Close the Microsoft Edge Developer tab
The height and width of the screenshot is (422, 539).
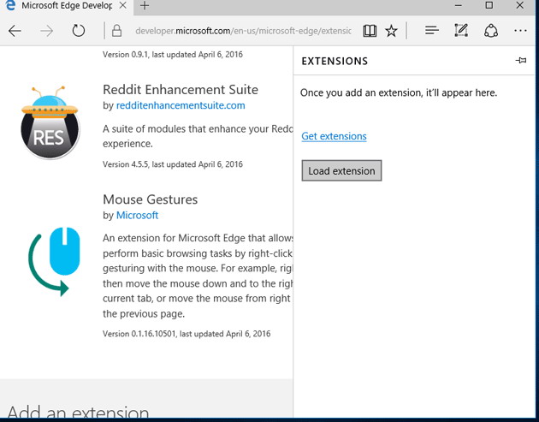click(122, 5)
